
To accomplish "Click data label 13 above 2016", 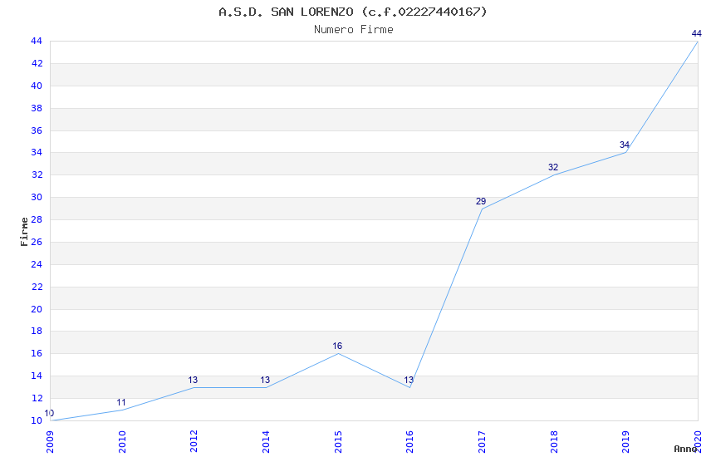I will coord(409,380).
